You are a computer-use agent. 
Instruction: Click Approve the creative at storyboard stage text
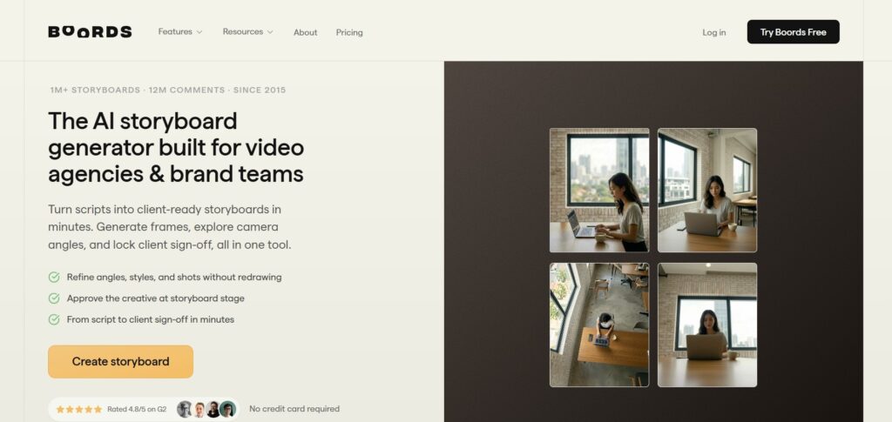(x=155, y=298)
